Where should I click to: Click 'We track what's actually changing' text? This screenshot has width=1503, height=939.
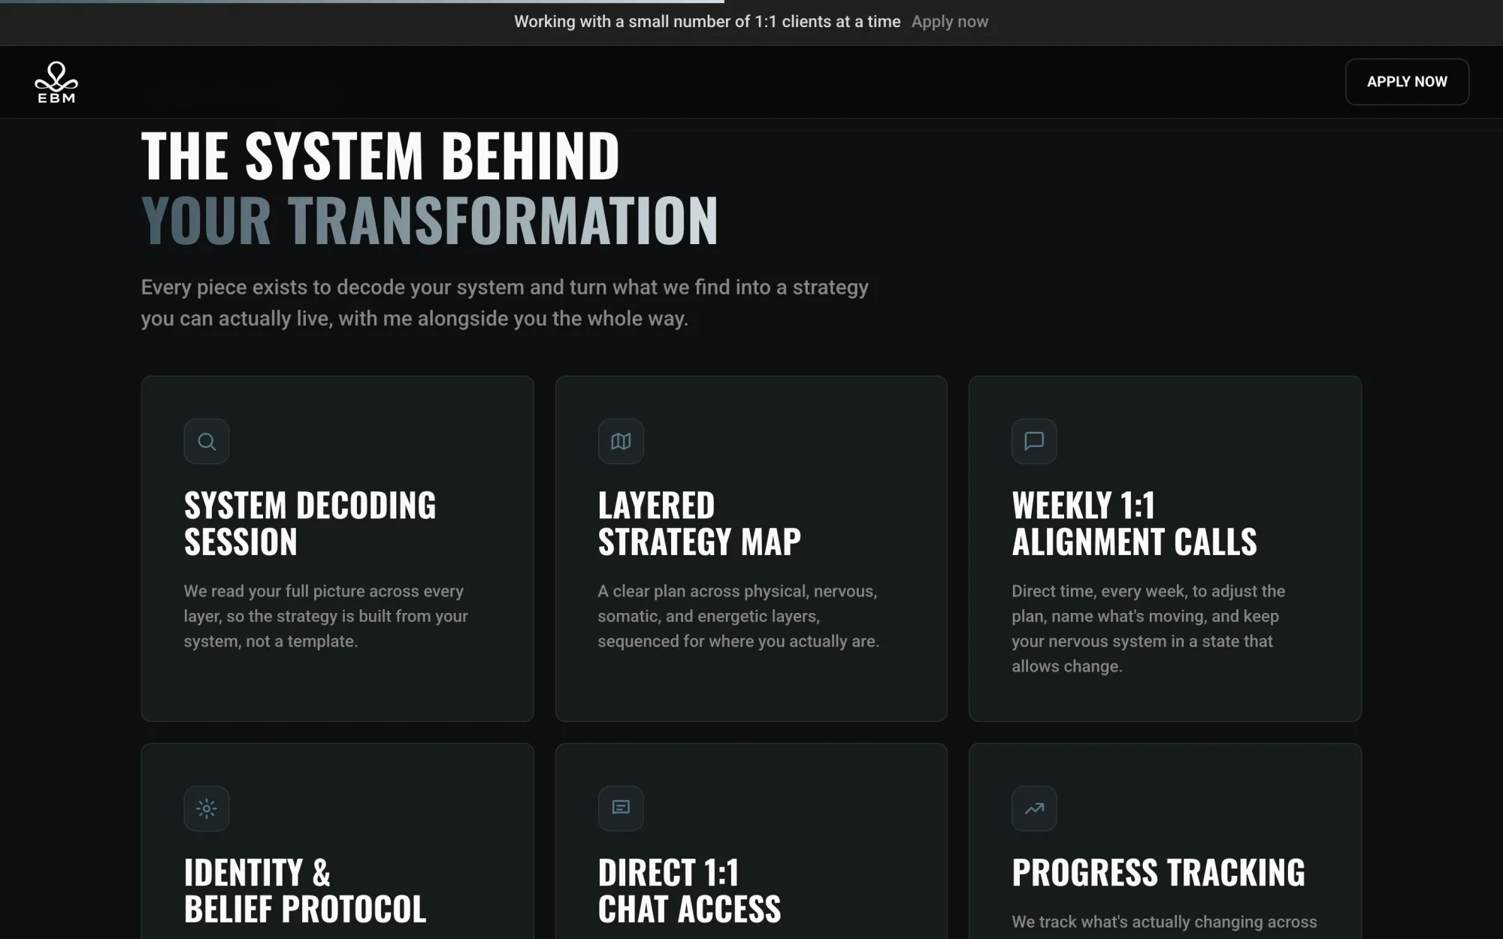1164,922
